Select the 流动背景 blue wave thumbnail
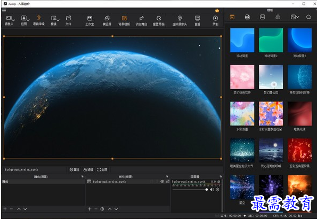The width and height of the screenshot is (317, 220). [242, 40]
